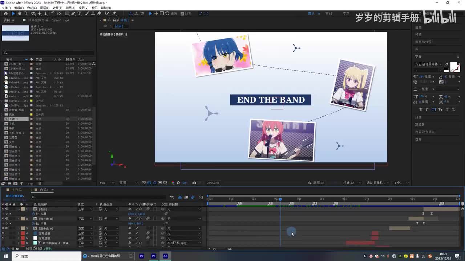Select the Rectangle shape tool
Screen dimensions: 465x261
pyautogui.click(x=67, y=13)
